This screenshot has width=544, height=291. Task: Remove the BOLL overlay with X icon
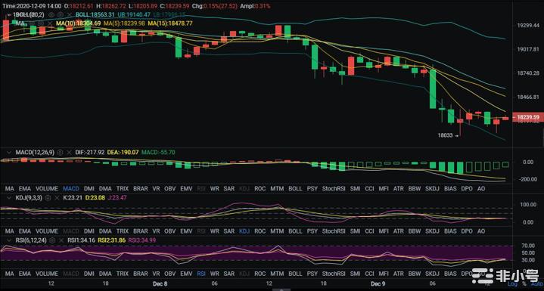pos(69,14)
